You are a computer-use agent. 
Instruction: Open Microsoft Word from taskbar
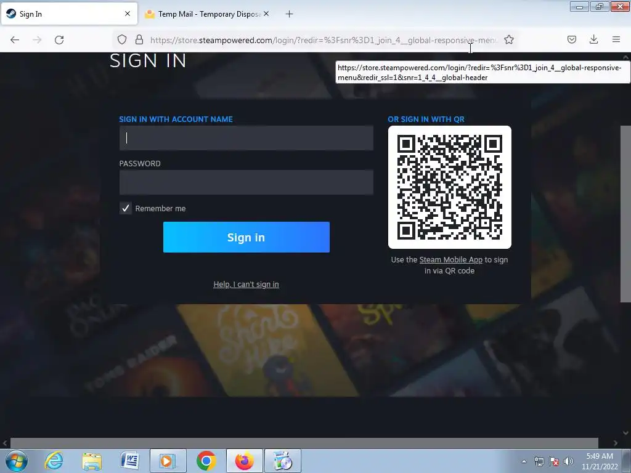(129, 461)
